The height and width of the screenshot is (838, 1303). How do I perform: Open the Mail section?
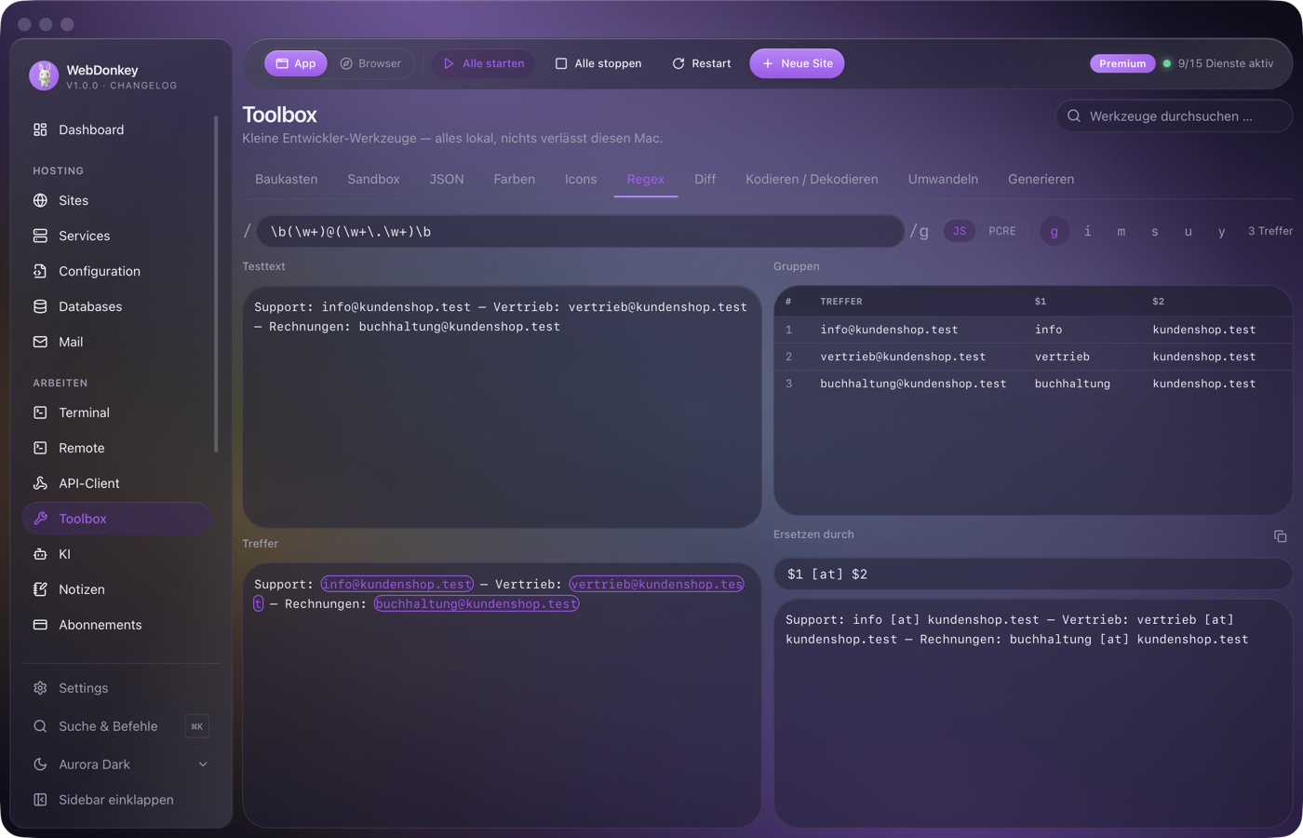117,342
